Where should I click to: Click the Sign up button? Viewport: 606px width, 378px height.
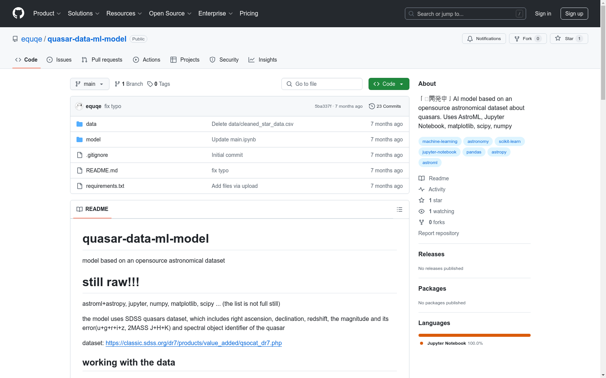[x=574, y=14]
